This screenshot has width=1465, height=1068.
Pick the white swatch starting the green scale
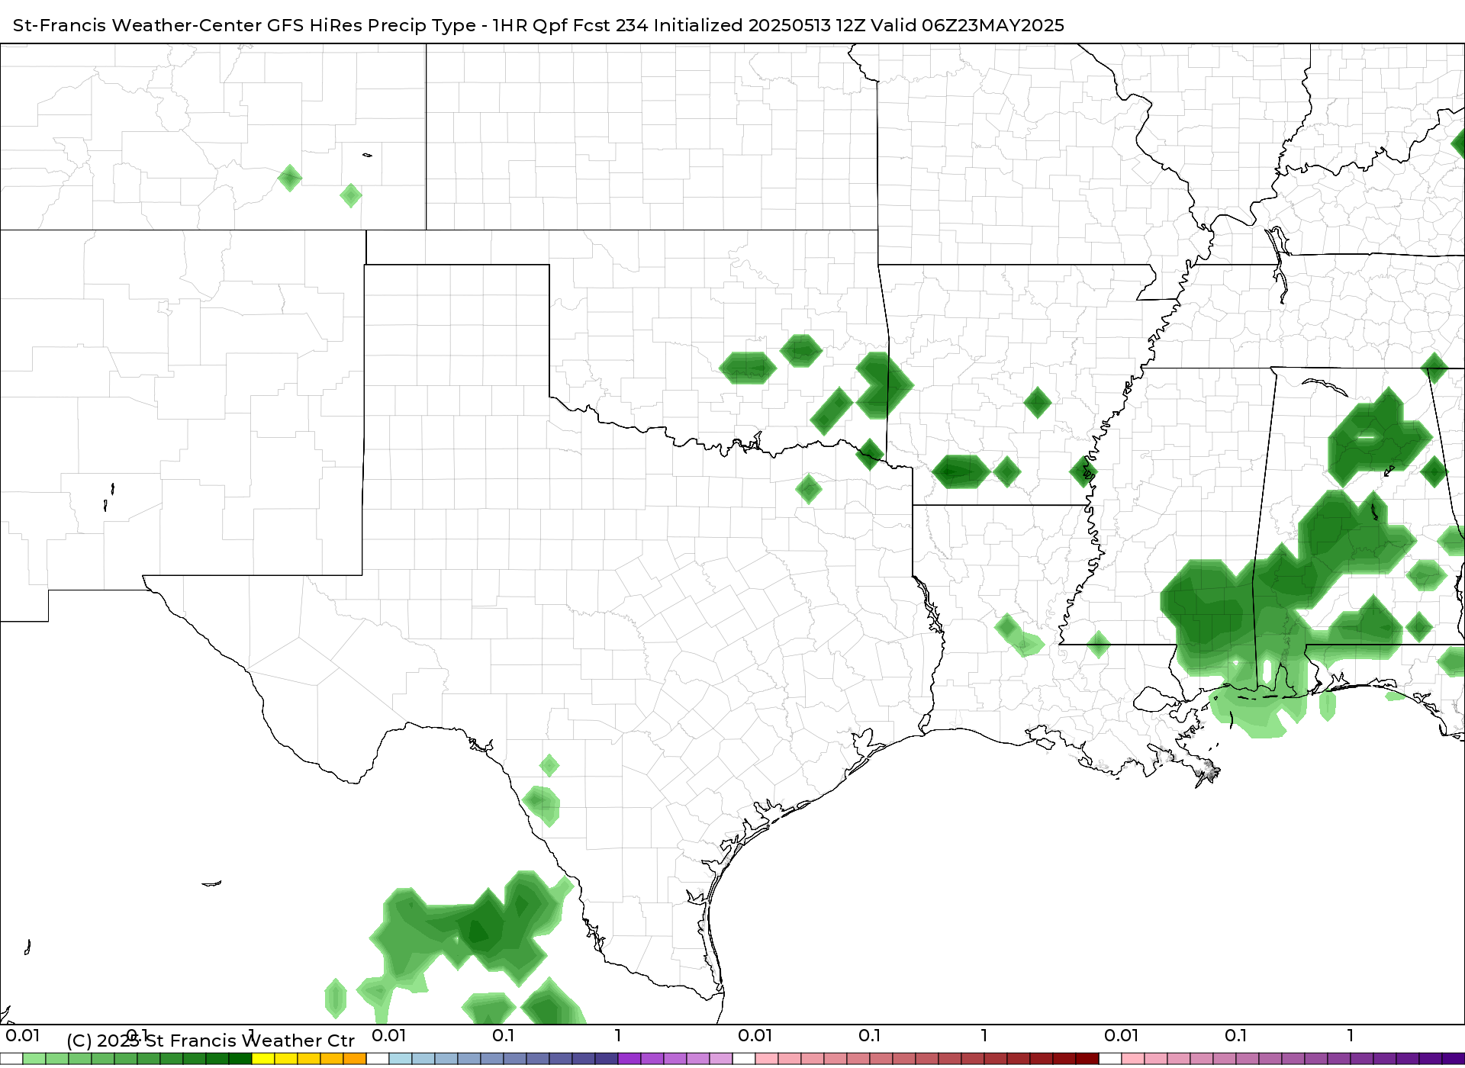point(11,1059)
